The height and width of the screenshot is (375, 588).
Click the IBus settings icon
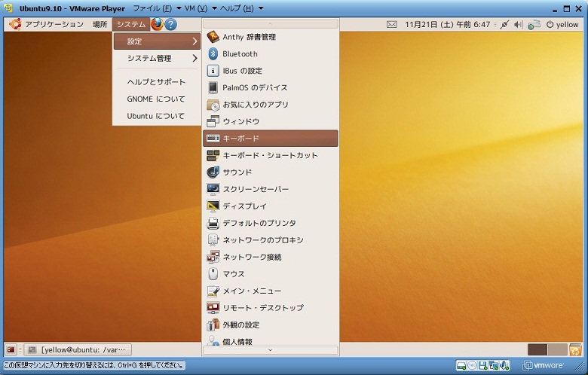[x=213, y=71]
